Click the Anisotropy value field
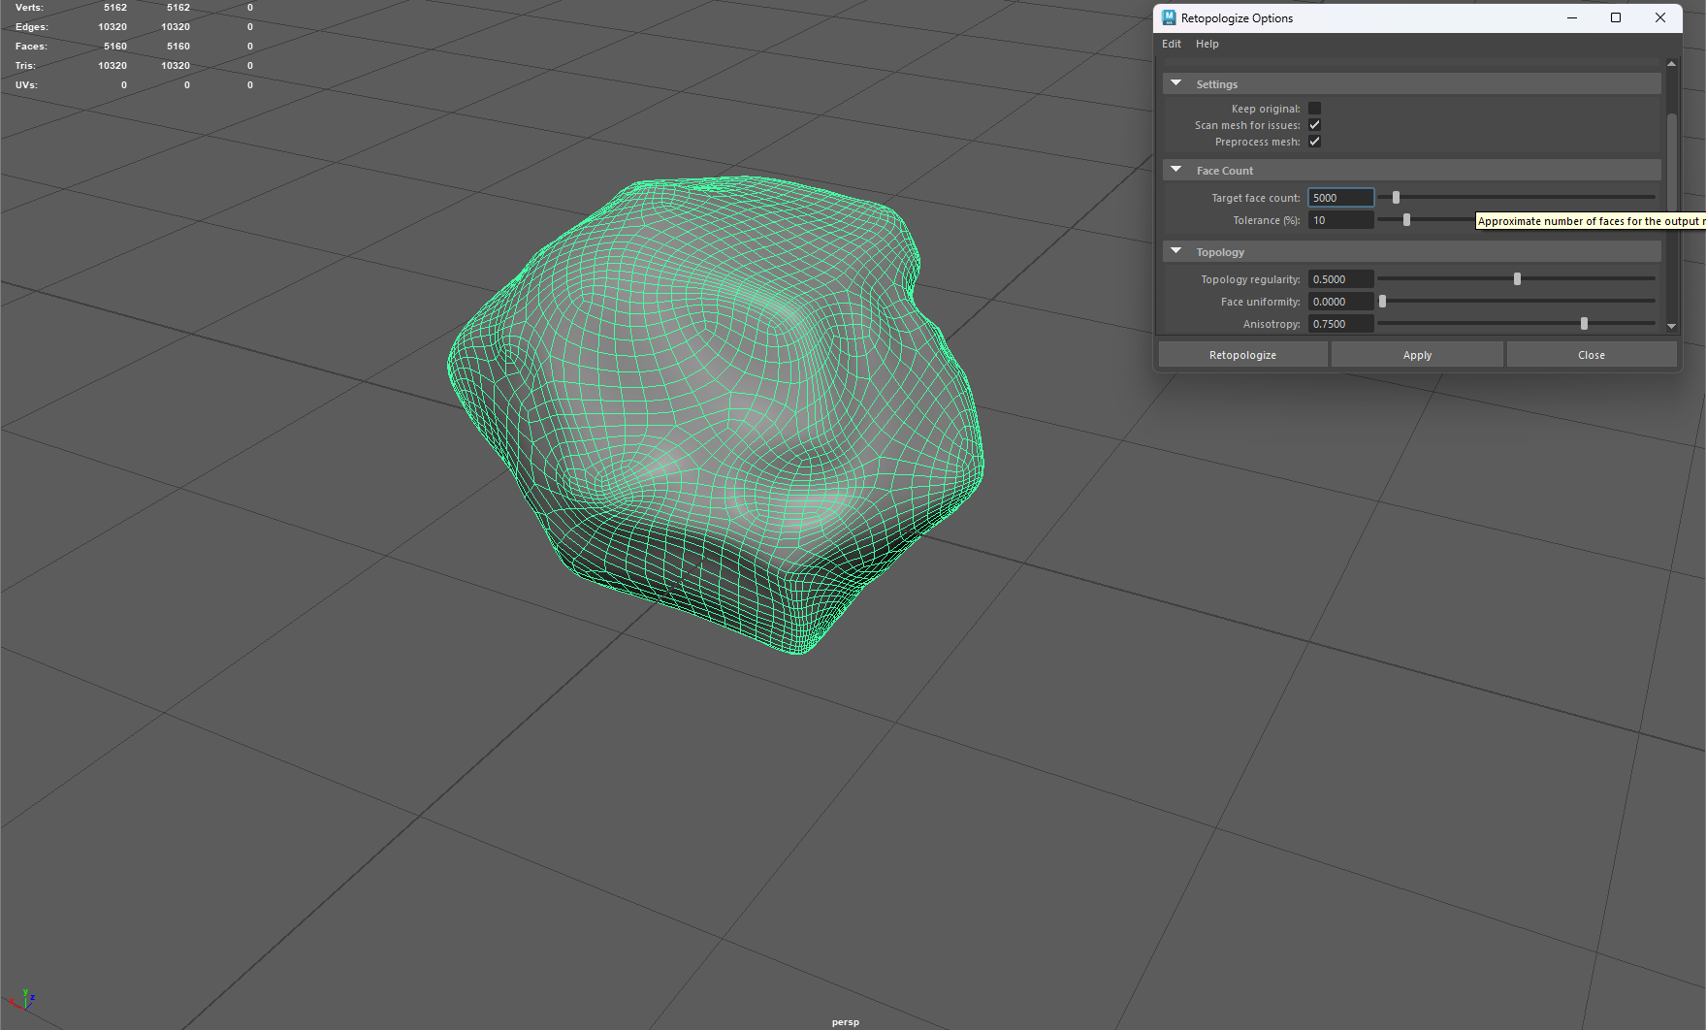The width and height of the screenshot is (1706, 1030). pos(1341,324)
